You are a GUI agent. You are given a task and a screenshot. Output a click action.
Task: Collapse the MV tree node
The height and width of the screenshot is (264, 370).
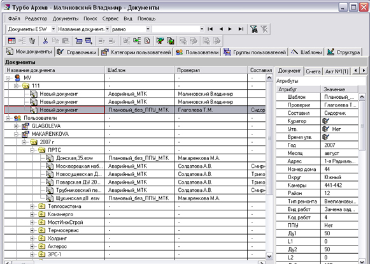click(8, 78)
